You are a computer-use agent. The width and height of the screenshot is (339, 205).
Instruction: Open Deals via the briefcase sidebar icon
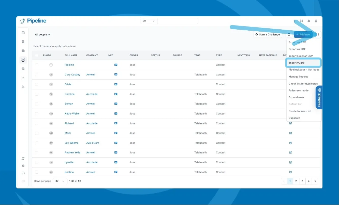23,51
